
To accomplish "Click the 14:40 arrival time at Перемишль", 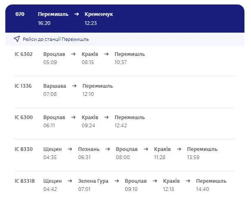I will point(203,189).
